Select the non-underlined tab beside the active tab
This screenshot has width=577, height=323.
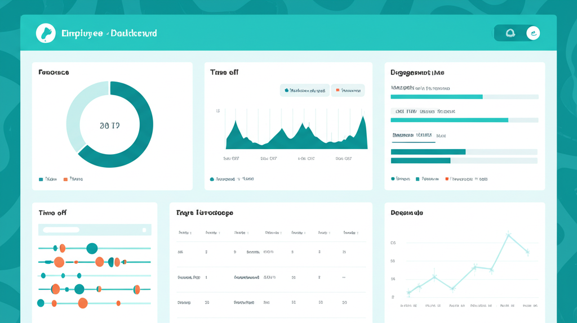pyautogui.click(x=441, y=136)
